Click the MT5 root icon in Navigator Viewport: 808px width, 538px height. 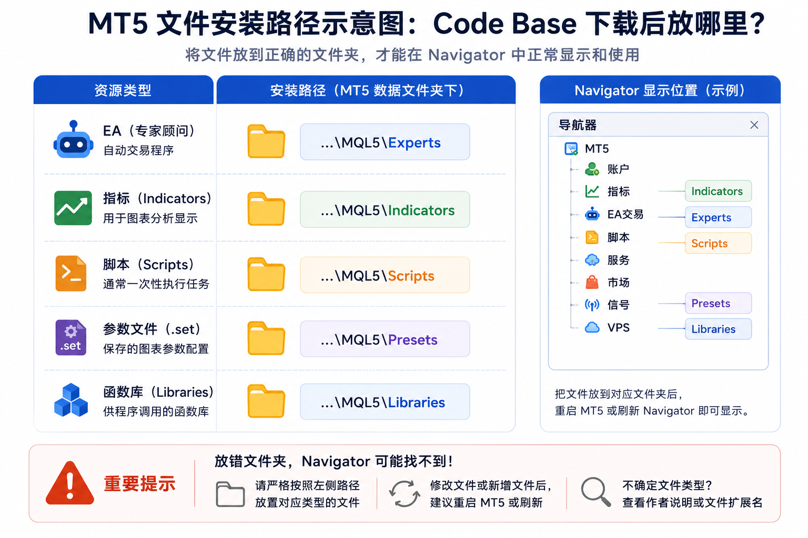coord(571,149)
